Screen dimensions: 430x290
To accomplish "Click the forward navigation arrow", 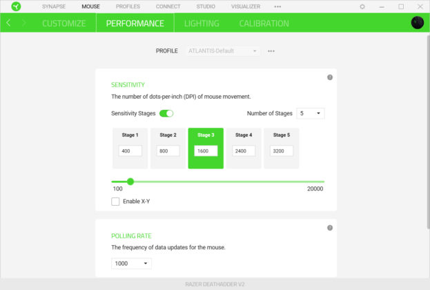I will coord(23,23).
